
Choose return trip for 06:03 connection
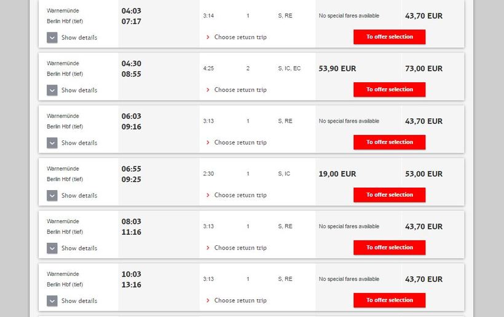click(x=240, y=143)
